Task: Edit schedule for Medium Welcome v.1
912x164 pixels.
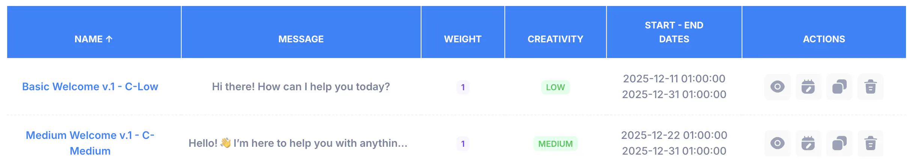Action: coord(808,143)
